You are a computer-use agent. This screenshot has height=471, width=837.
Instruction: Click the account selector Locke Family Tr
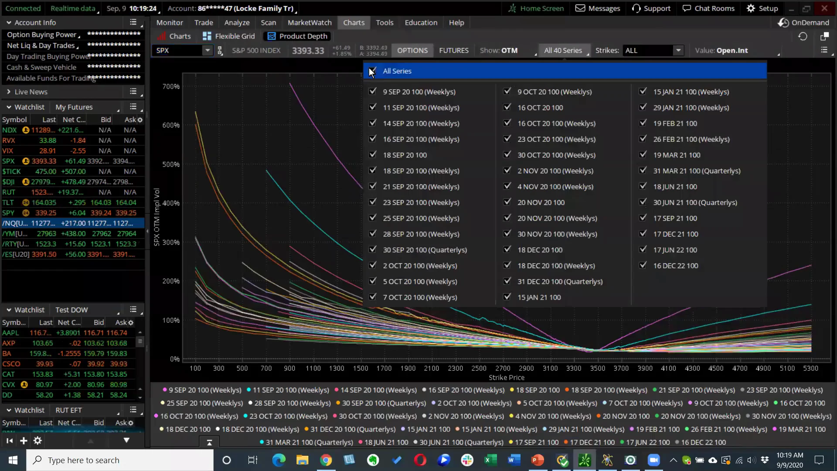coord(232,8)
